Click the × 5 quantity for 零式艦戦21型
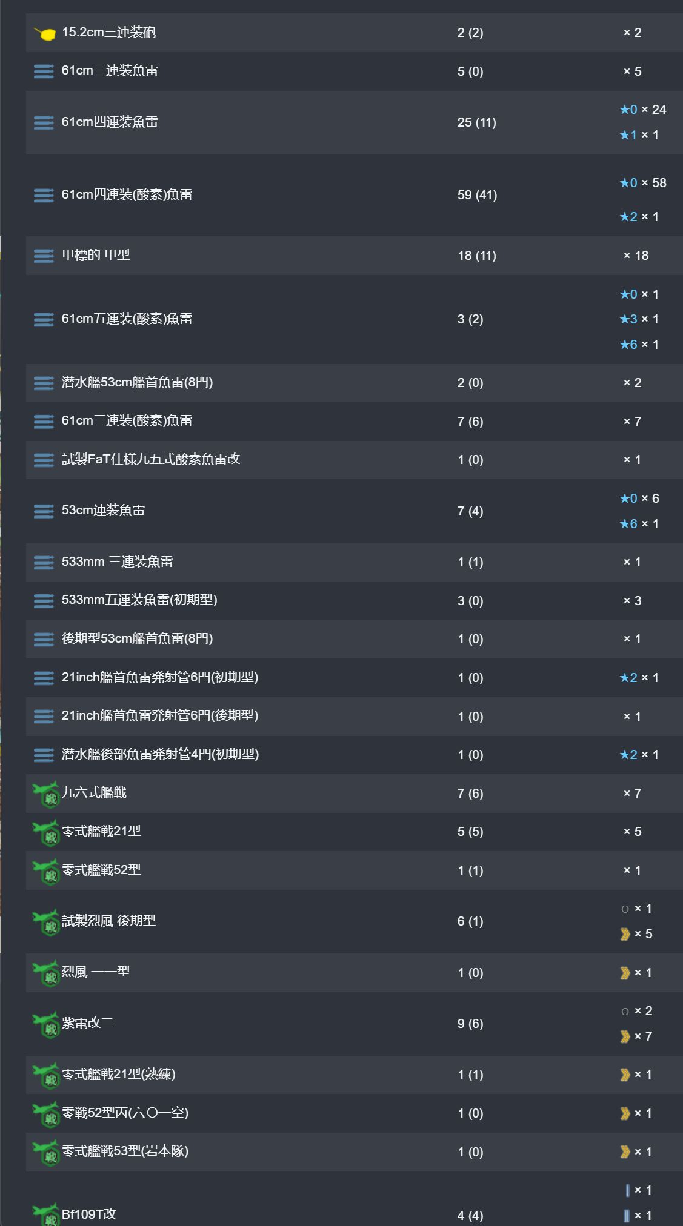 632,832
